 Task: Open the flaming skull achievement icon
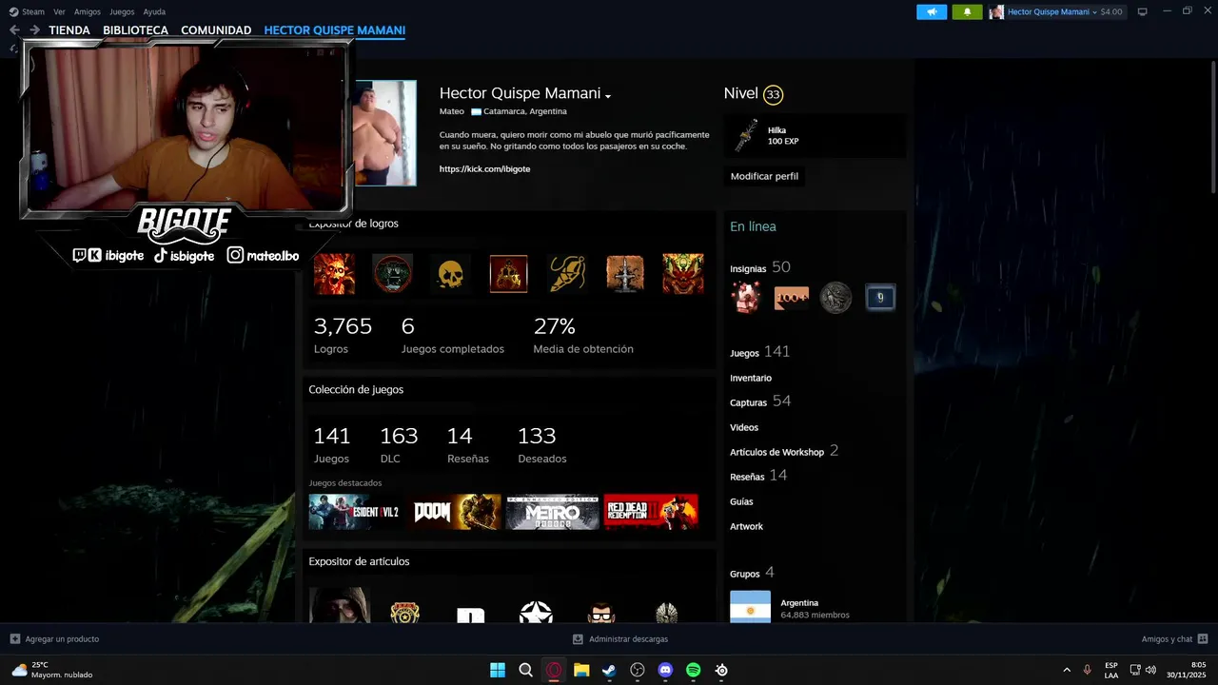(x=334, y=274)
